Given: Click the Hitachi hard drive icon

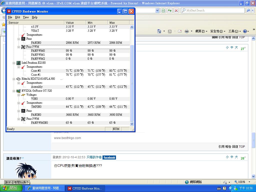Looking at the screenshot, I should click(18, 79).
